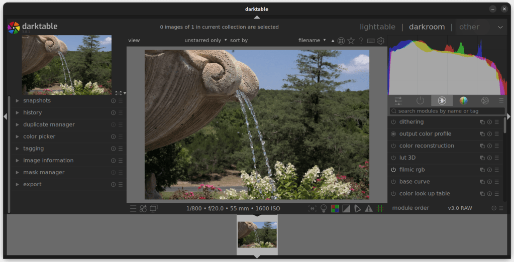Screen dimensions: 514x262
Task: Open the multi-instance menu for dithering
Action: coord(482,122)
